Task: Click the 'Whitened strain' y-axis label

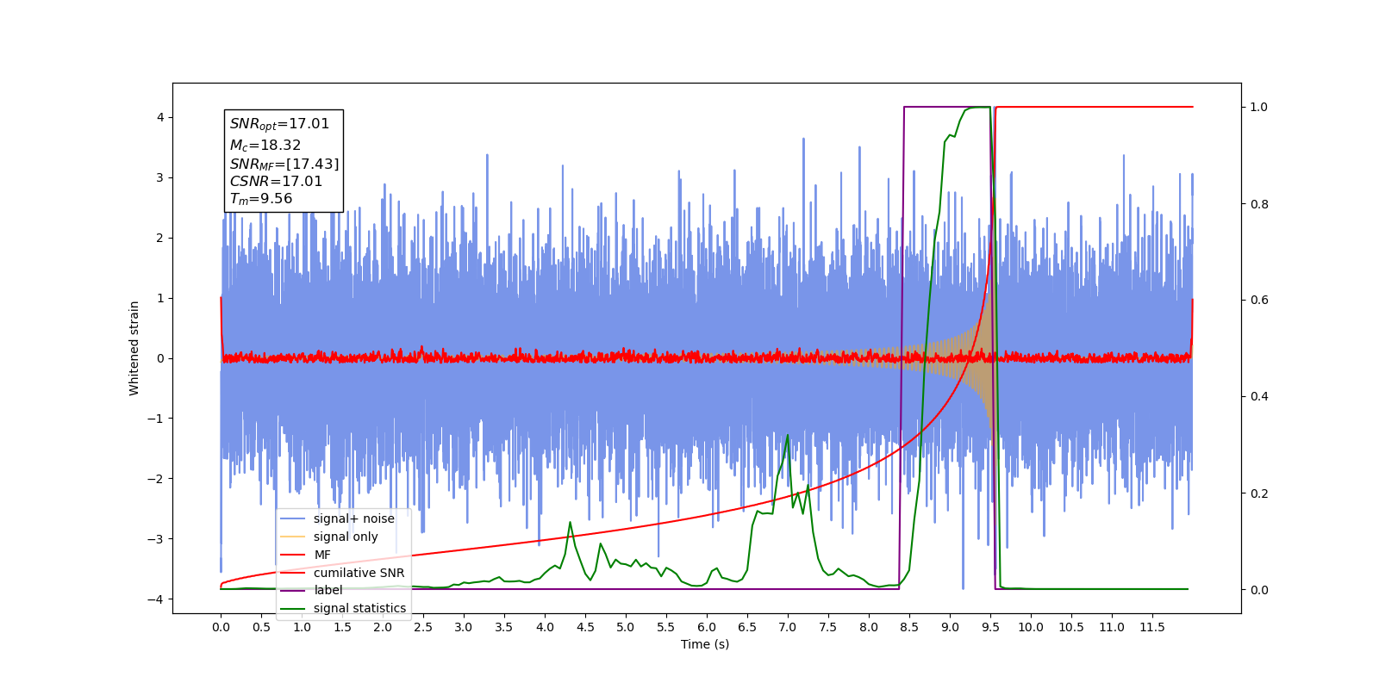Action: (134, 348)
